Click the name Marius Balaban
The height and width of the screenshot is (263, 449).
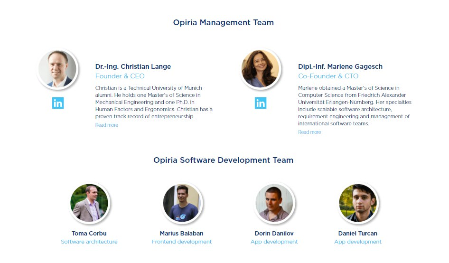(x=182, y=234)
